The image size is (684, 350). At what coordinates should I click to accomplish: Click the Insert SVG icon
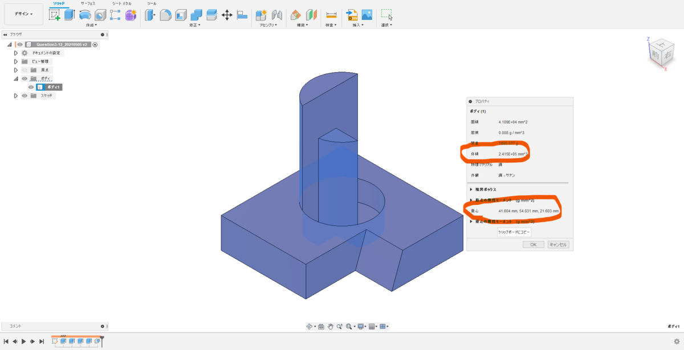(x=352, y=15)
